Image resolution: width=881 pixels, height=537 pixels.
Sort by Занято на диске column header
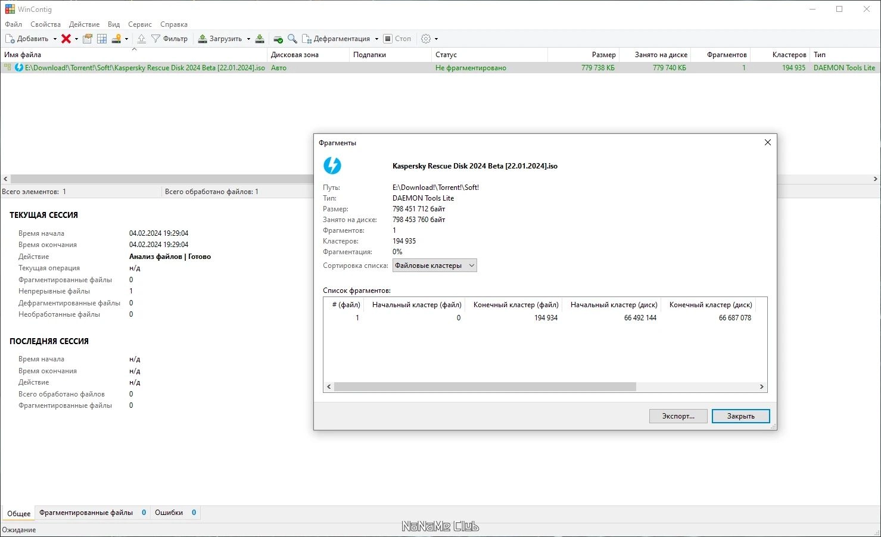(655, 55)
